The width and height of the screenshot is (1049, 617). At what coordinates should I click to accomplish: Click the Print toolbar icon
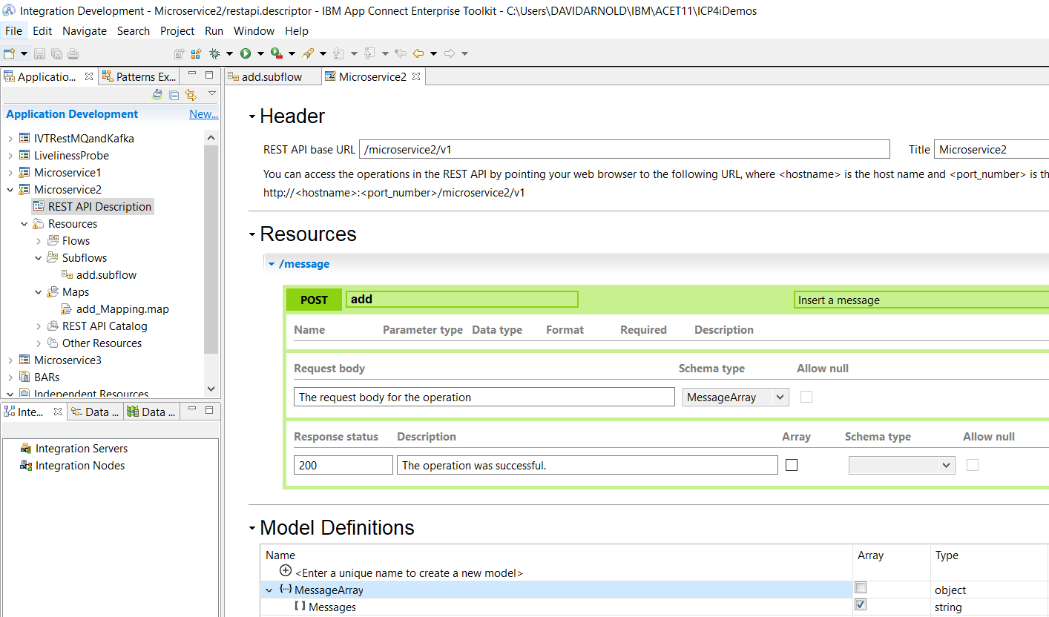click(73, 53)
